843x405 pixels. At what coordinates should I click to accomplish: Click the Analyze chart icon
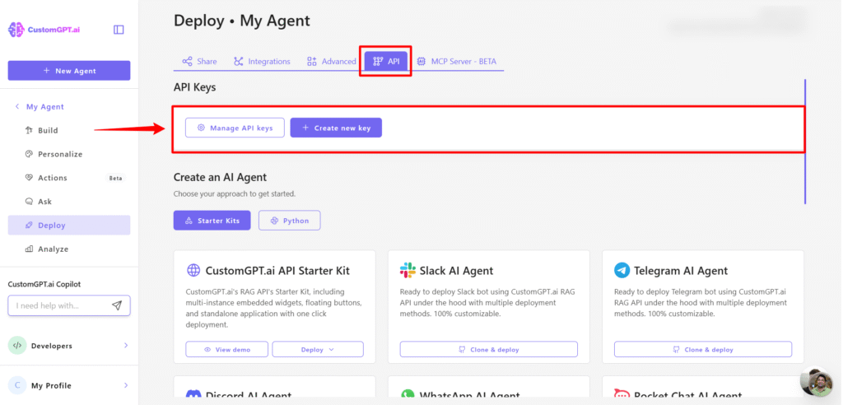tap(29, 249)
